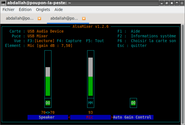Maximize the terminal window

click(x=167, y=3)
